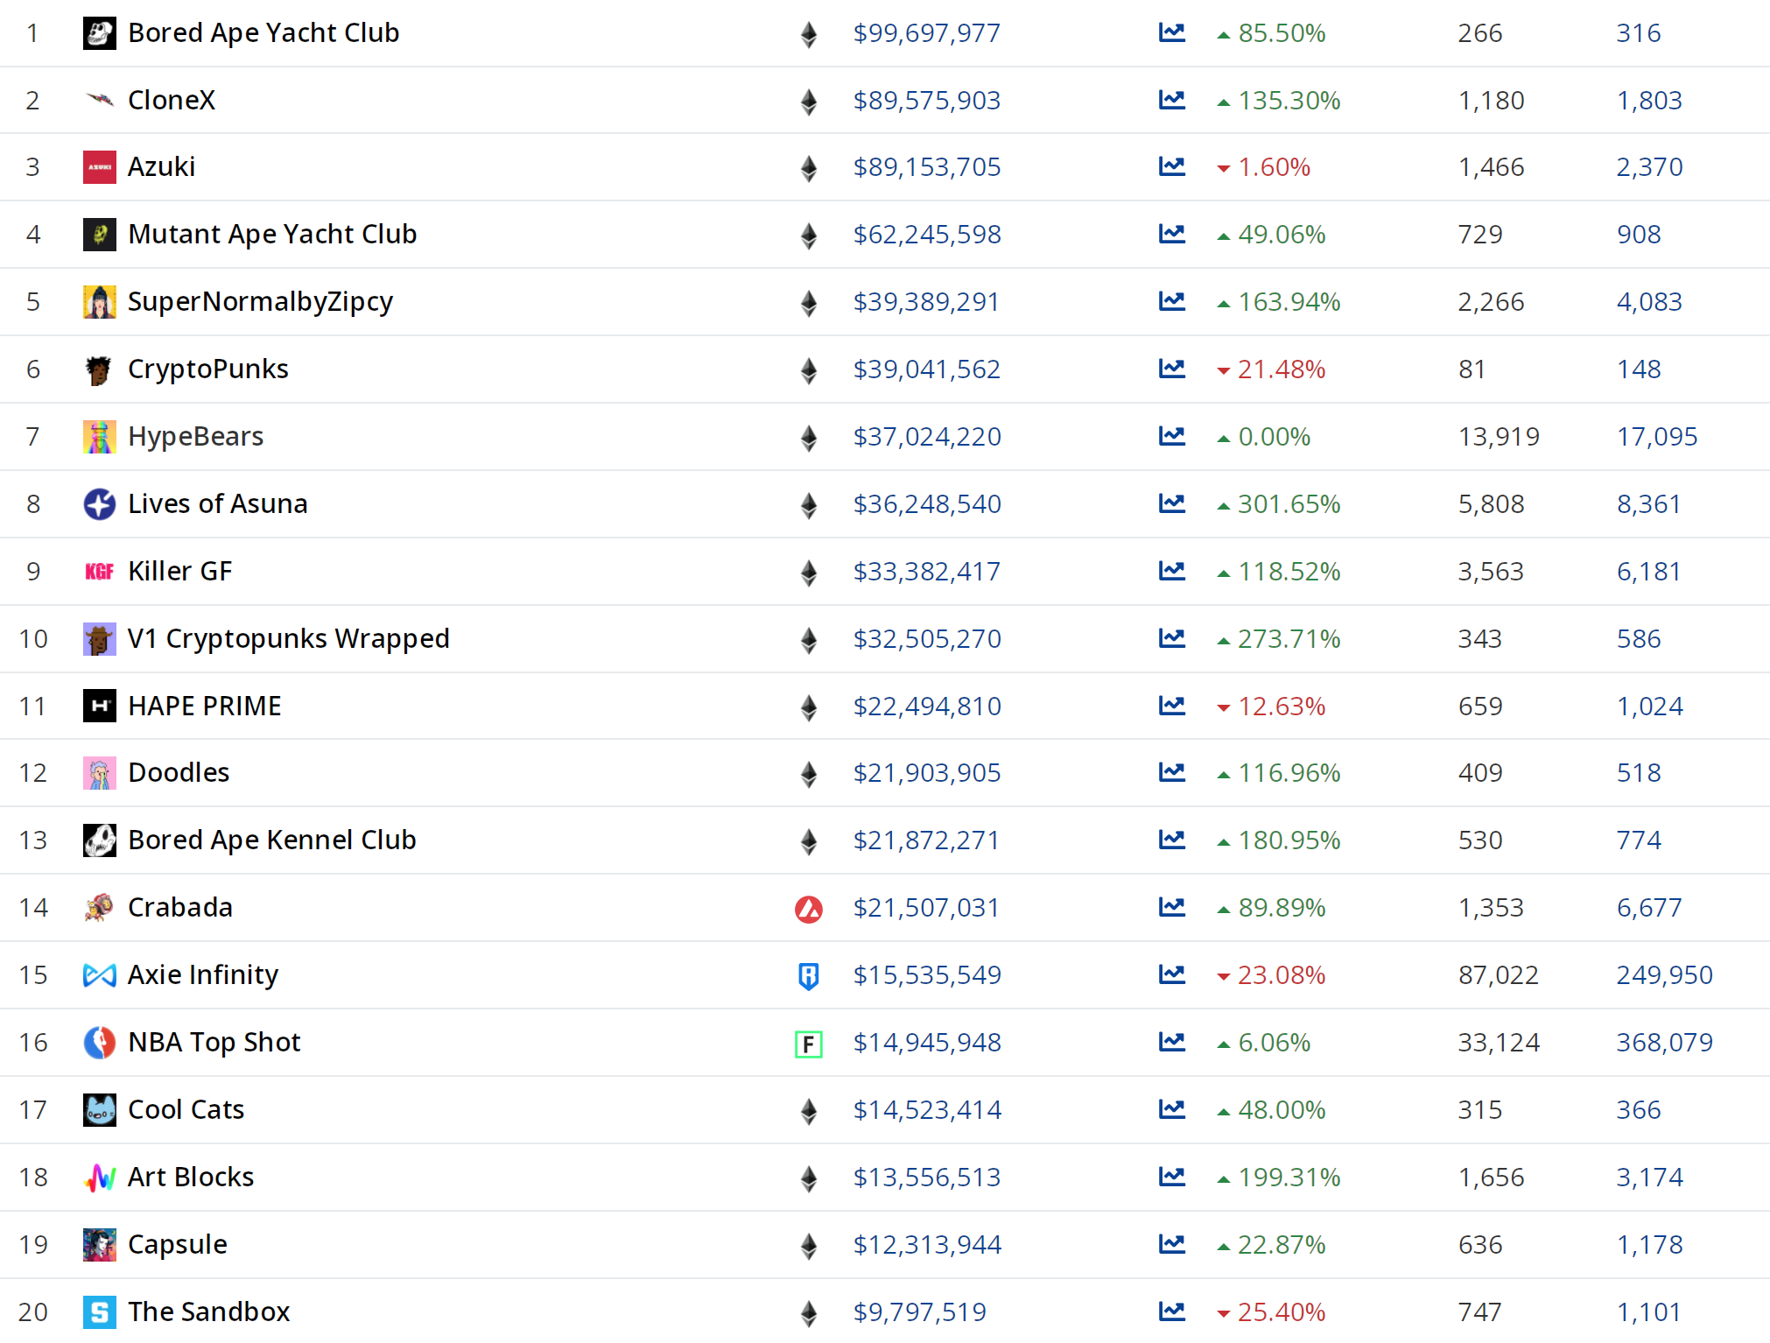The height and width of the screenshot is (1343, 1770).
Task: Click the NBA Top Shot round logo
Action: [99, 1043]
